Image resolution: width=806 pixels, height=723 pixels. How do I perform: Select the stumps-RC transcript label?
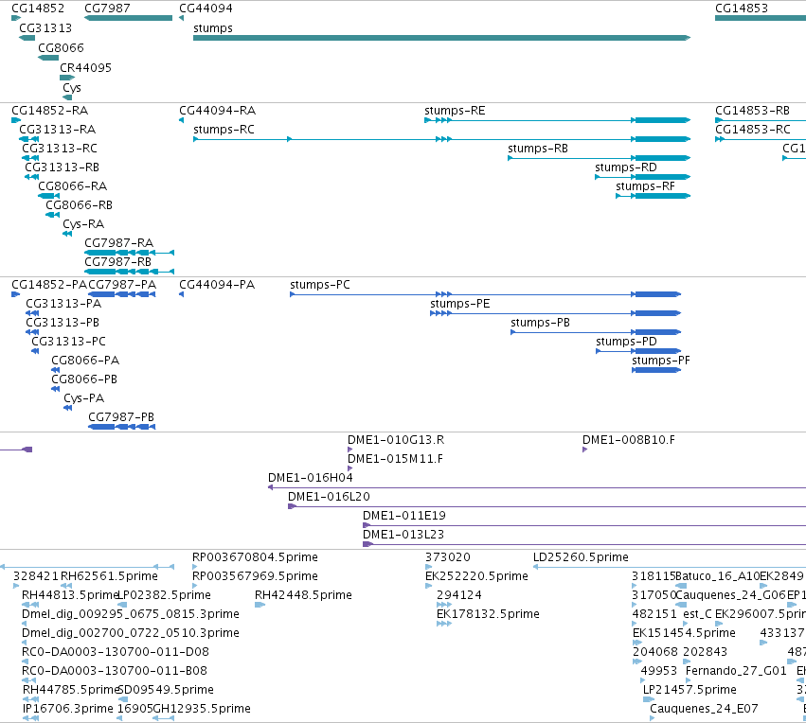point(224,130)
